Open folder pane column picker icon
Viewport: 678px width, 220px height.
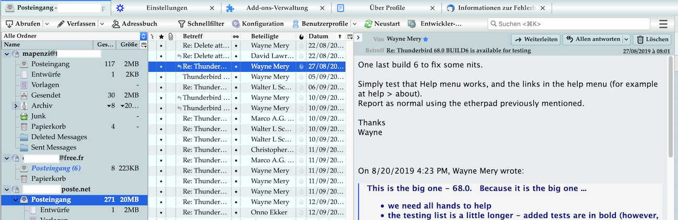144,45
